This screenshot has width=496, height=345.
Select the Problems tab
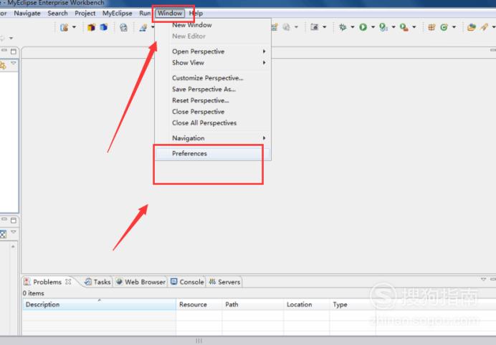[47, 282]
